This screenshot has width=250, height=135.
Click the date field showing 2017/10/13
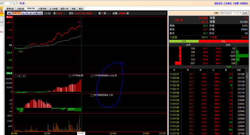tap(227, 13)
